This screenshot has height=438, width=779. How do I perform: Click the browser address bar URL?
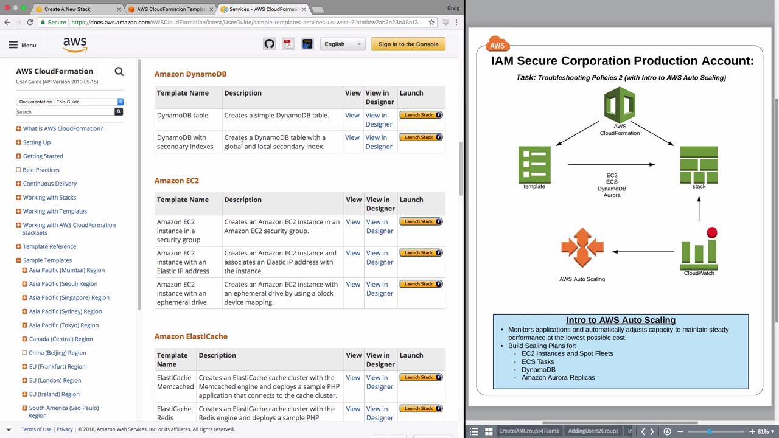coord(246,23)
